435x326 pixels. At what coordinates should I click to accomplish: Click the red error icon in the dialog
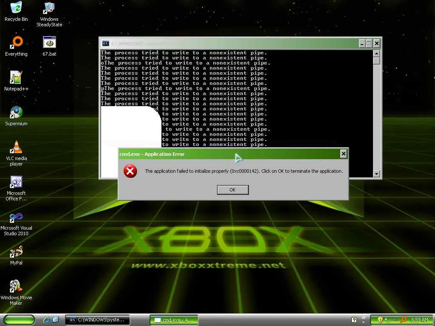pos(130,171)
